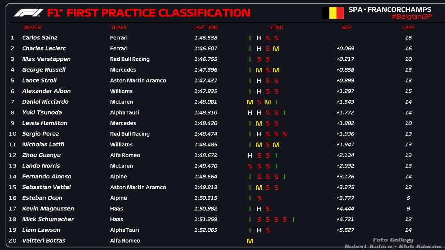Click the GAP column header

(346, 27)
